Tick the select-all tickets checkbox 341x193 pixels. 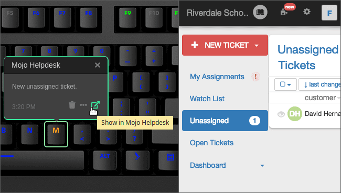[282, 84]
